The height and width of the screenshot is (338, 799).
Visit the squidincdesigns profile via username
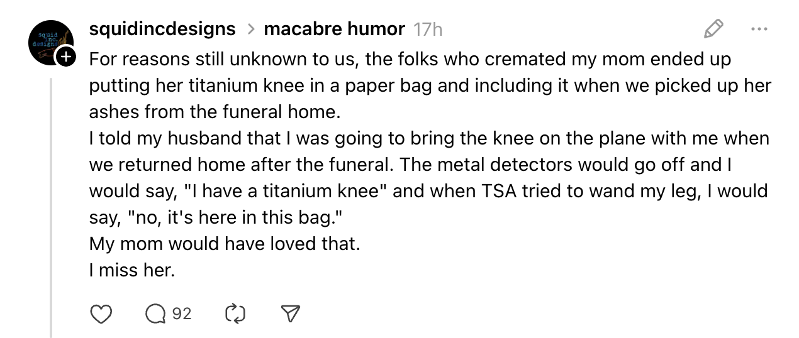point(162,29)
